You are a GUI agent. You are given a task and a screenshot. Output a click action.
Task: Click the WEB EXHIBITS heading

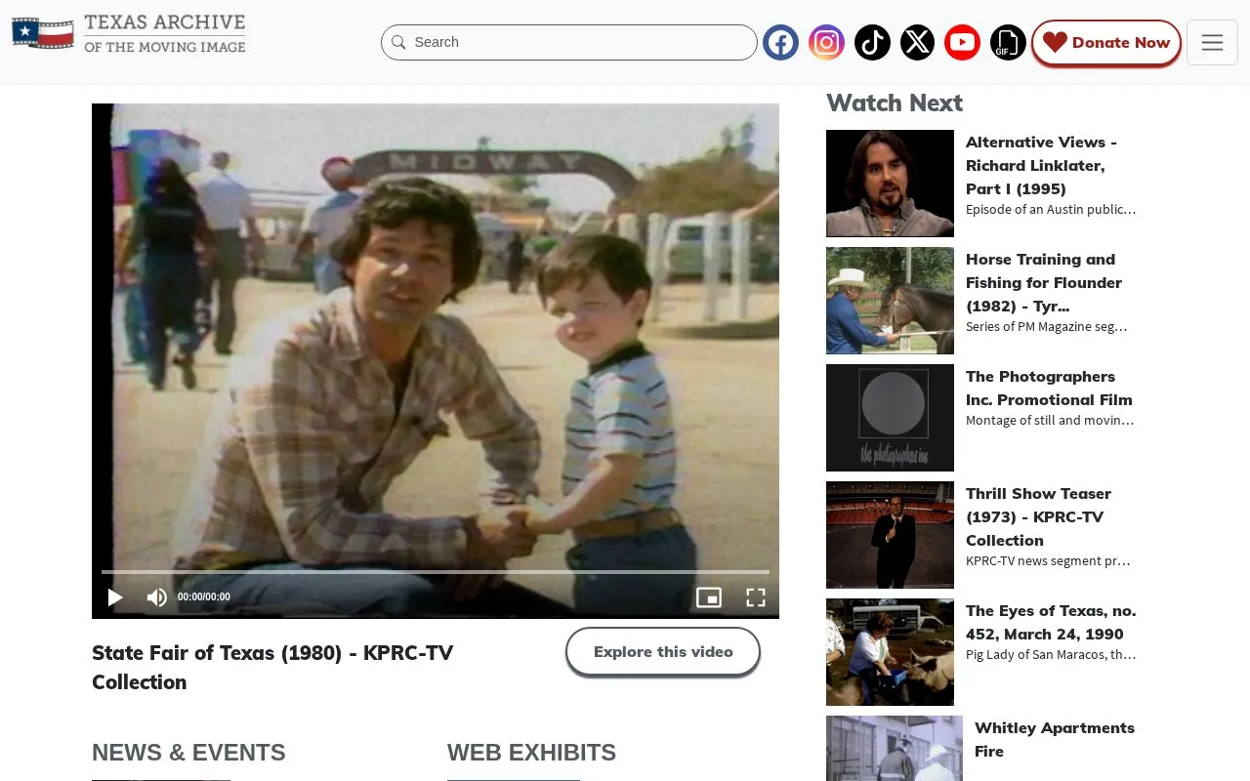click(531, 753)
